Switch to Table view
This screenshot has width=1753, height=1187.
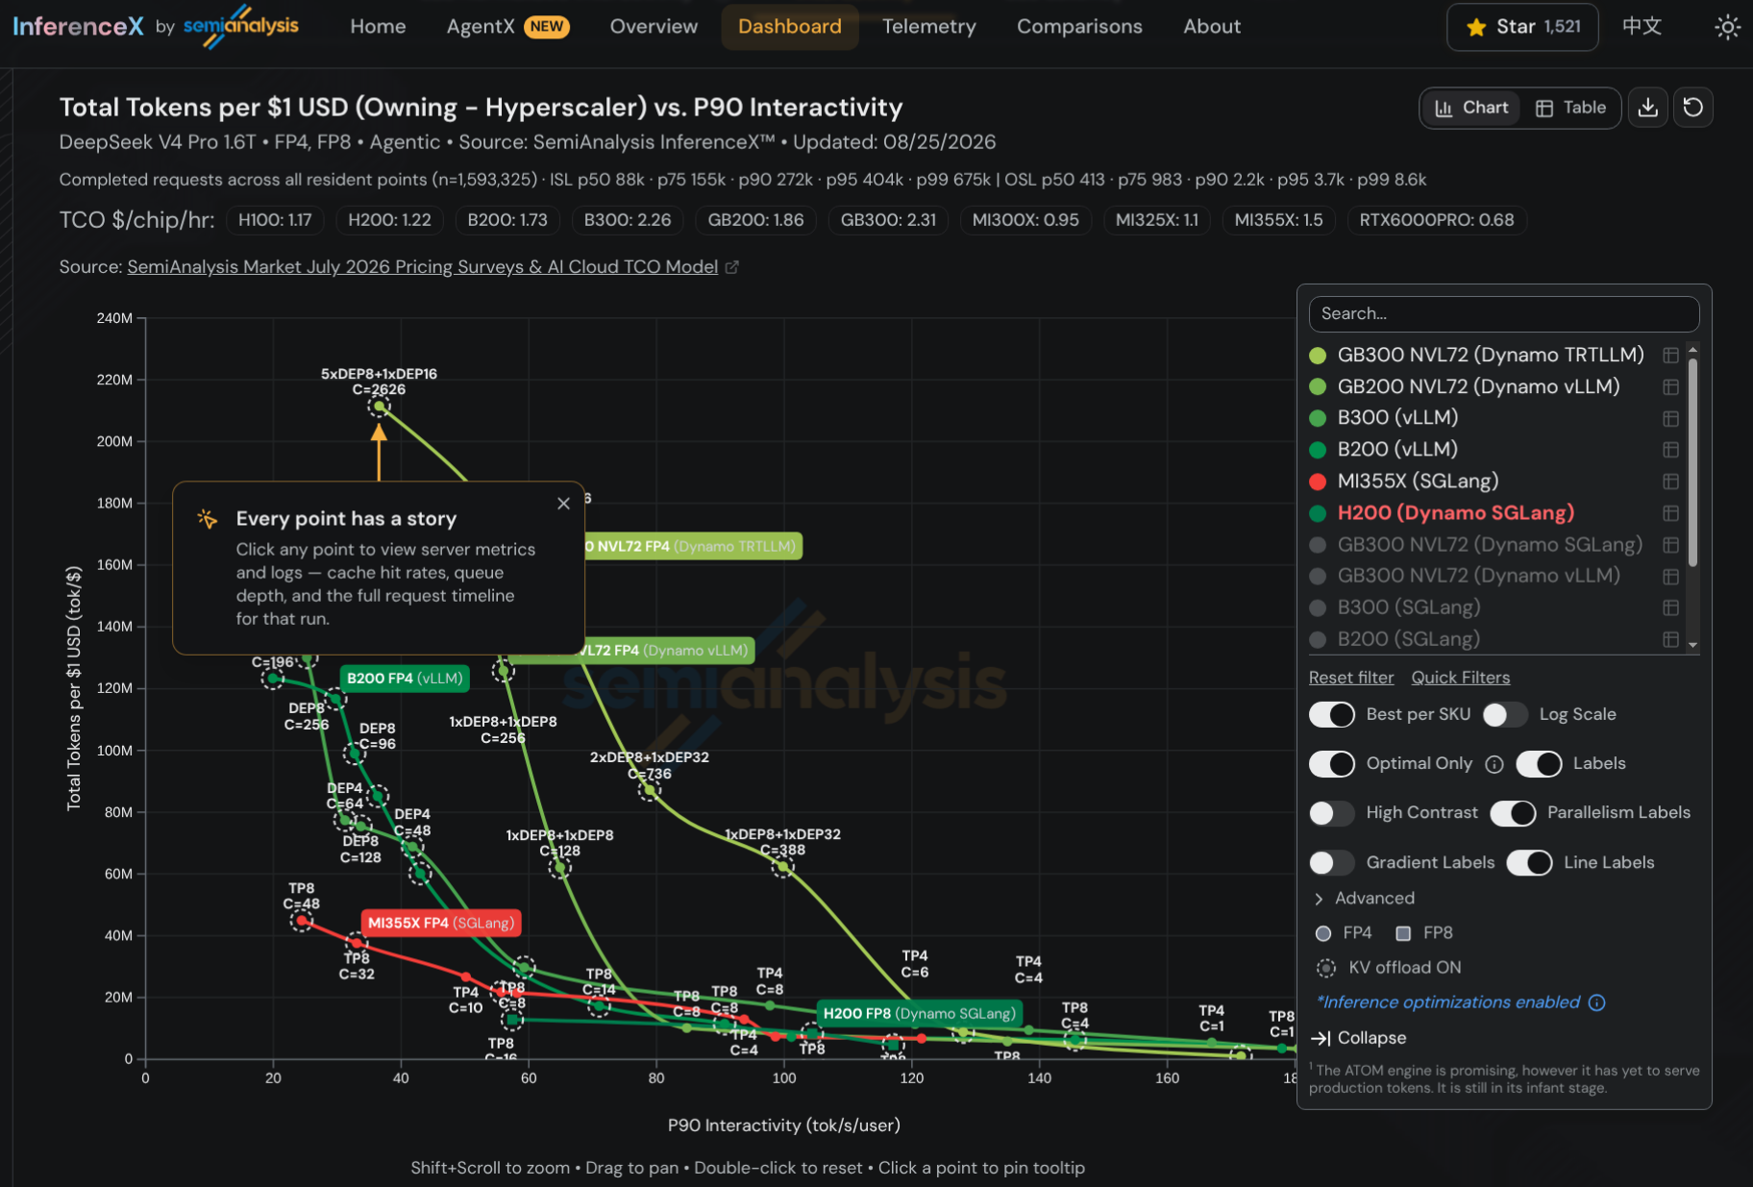(1570, 108)
